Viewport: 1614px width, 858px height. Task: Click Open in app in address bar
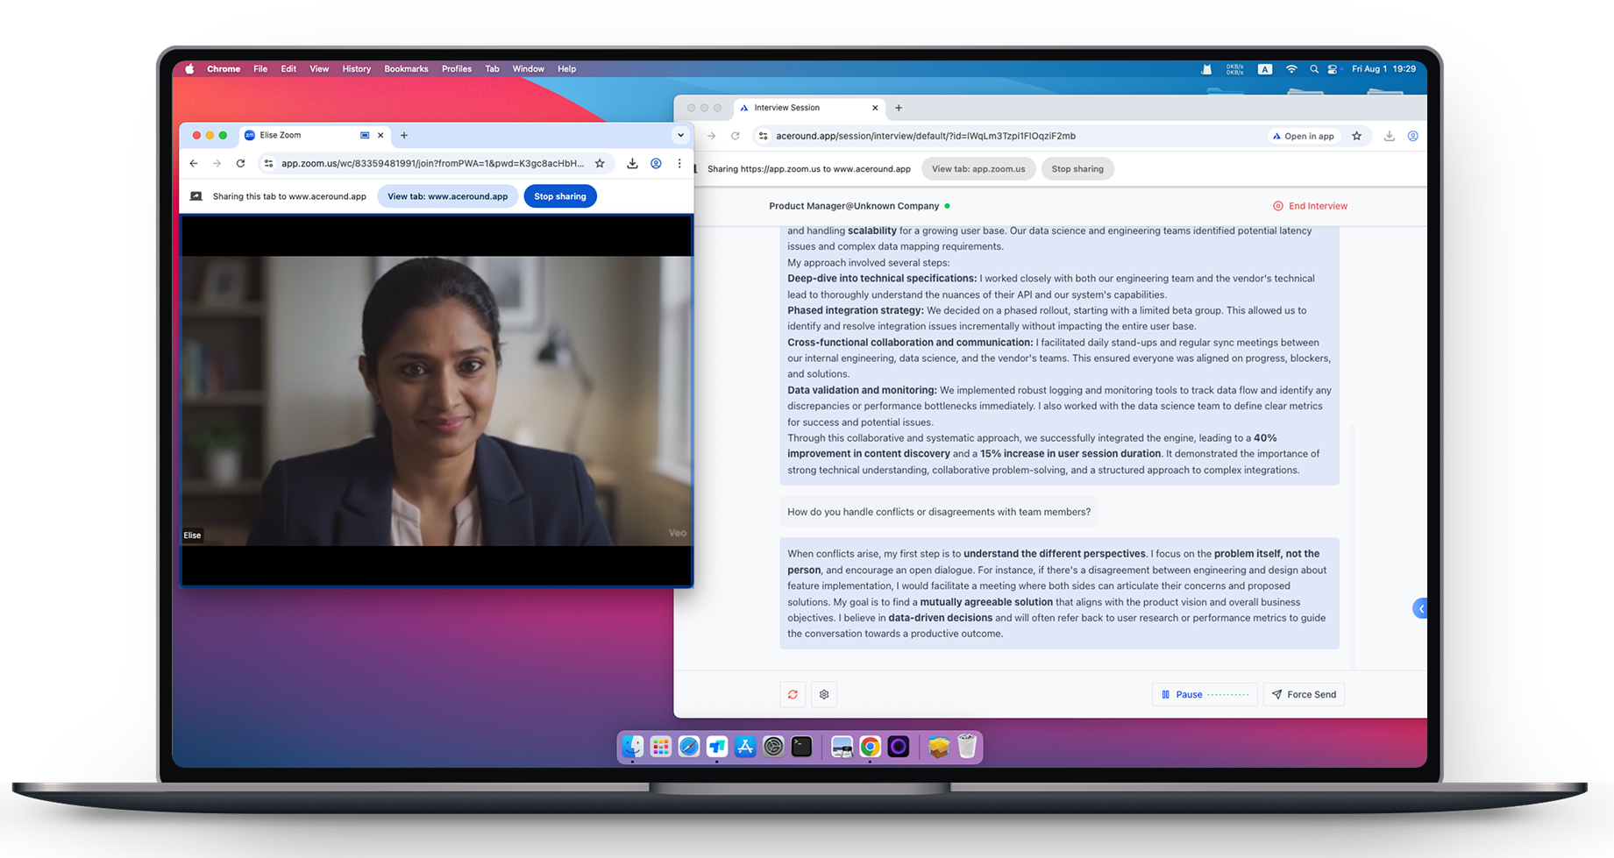[1304, 136]
